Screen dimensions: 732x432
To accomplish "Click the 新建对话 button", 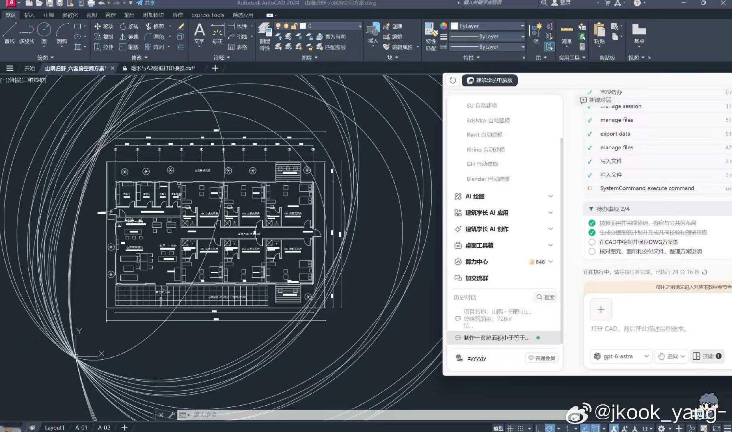I will [596, 100].
